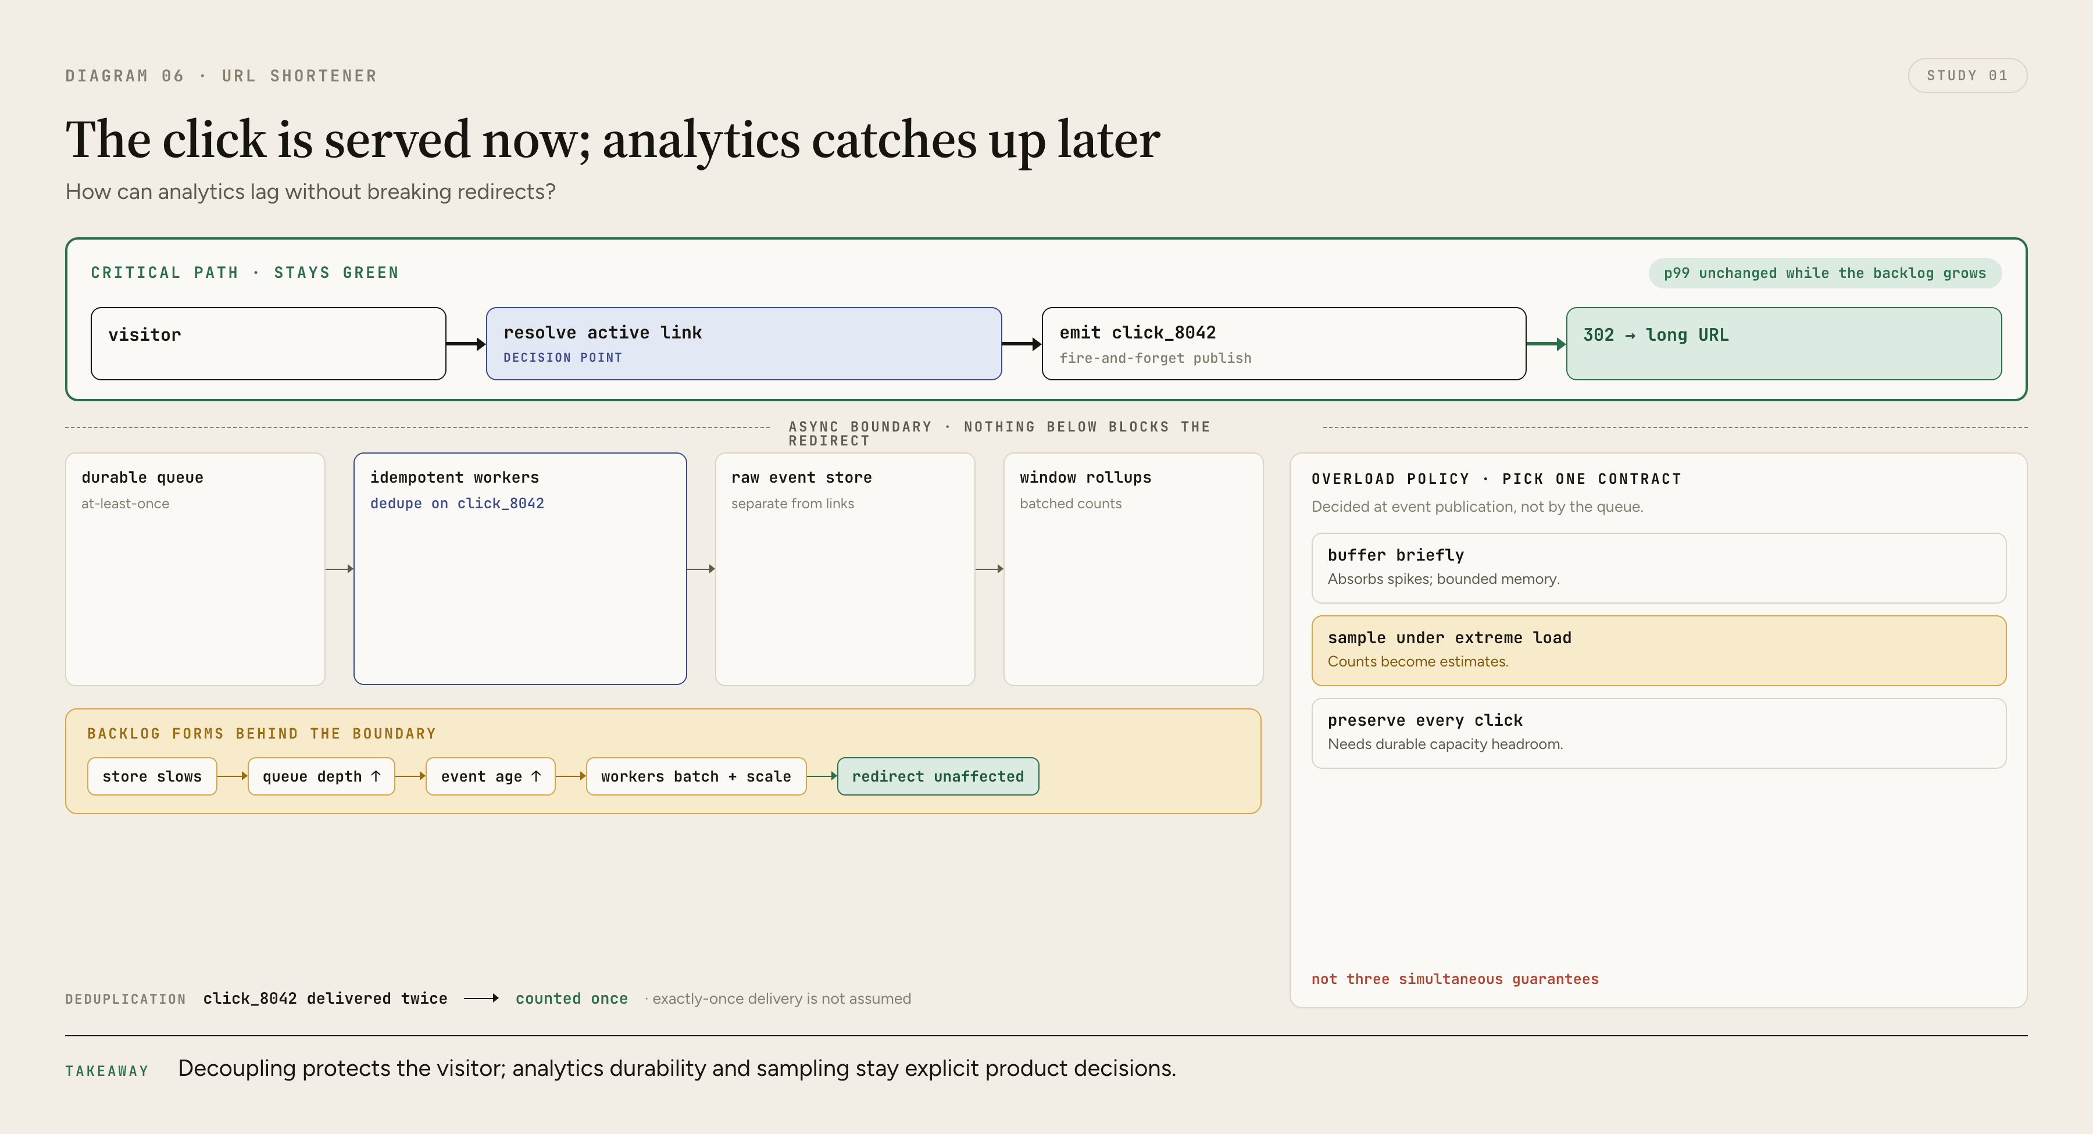Viewport: 2093px width, 1134px height.
Task: Select the idempotent workers card
Action: (x=520, y=569)
